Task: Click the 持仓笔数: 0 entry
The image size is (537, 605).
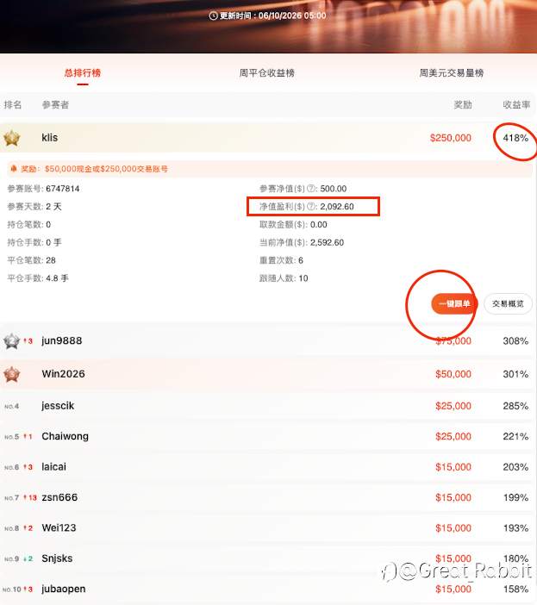Action: [29, 225]
